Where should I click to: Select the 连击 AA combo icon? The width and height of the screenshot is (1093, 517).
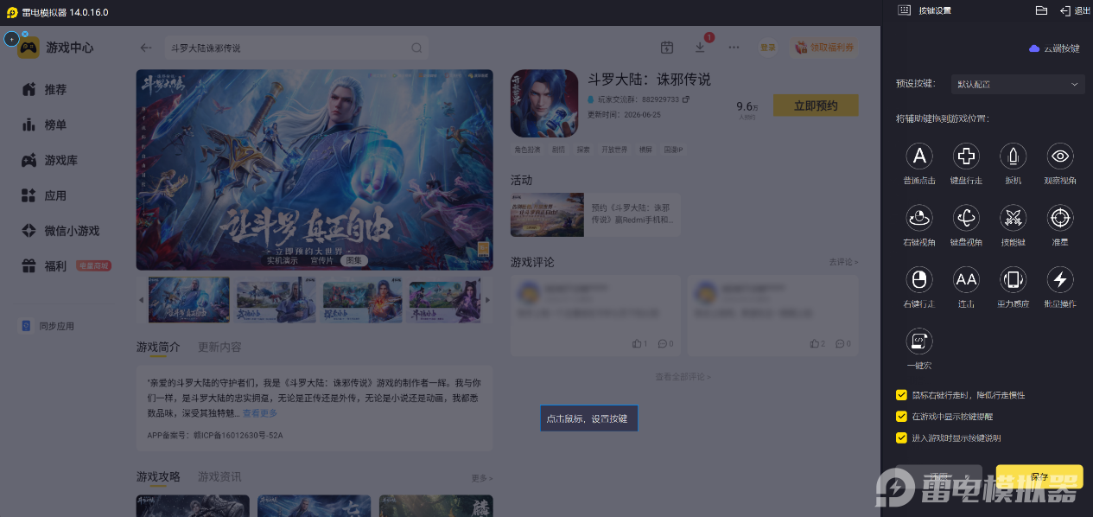966,279
